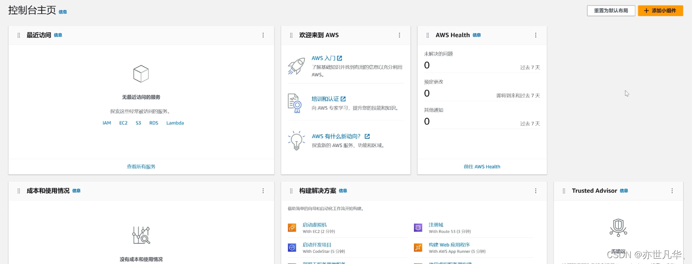Click the 查看所有服务 link
This screenshot has width=692, height=264.
(x=141, y=167)
